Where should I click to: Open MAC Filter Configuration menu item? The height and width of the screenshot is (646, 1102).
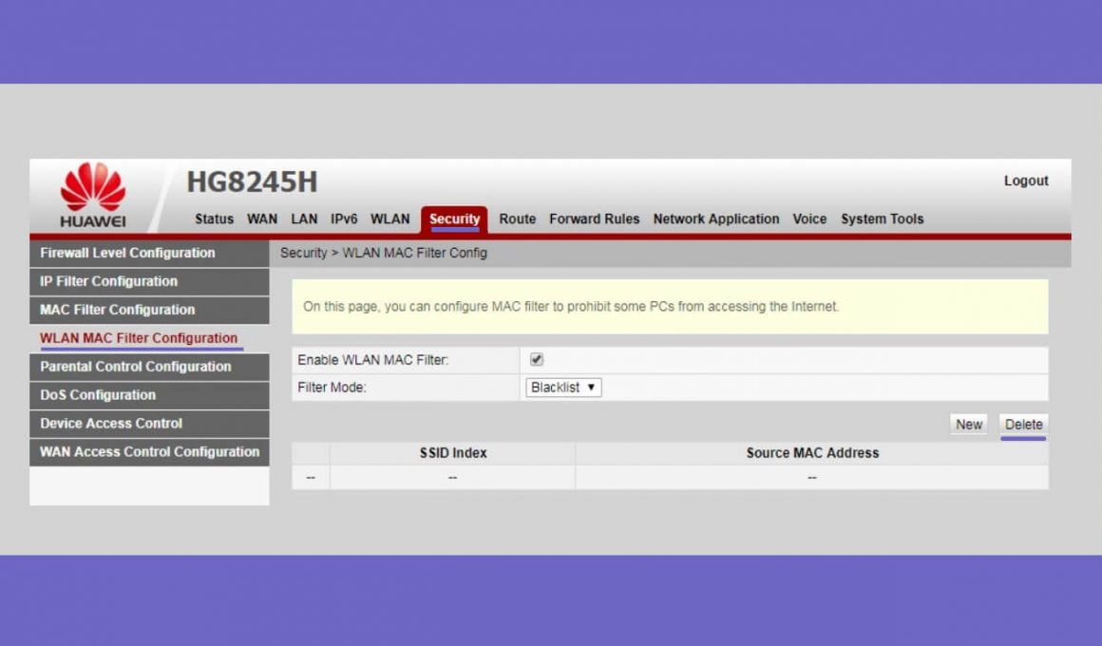(x=149, y=310)
